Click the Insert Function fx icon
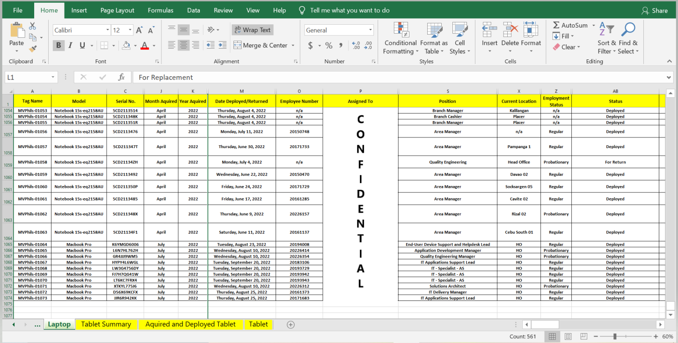Viewport: 678px width, 343px height. (x=121, y=78)
